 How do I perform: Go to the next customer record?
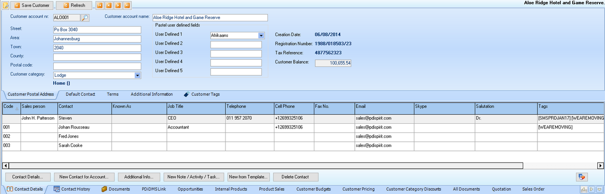118,5
